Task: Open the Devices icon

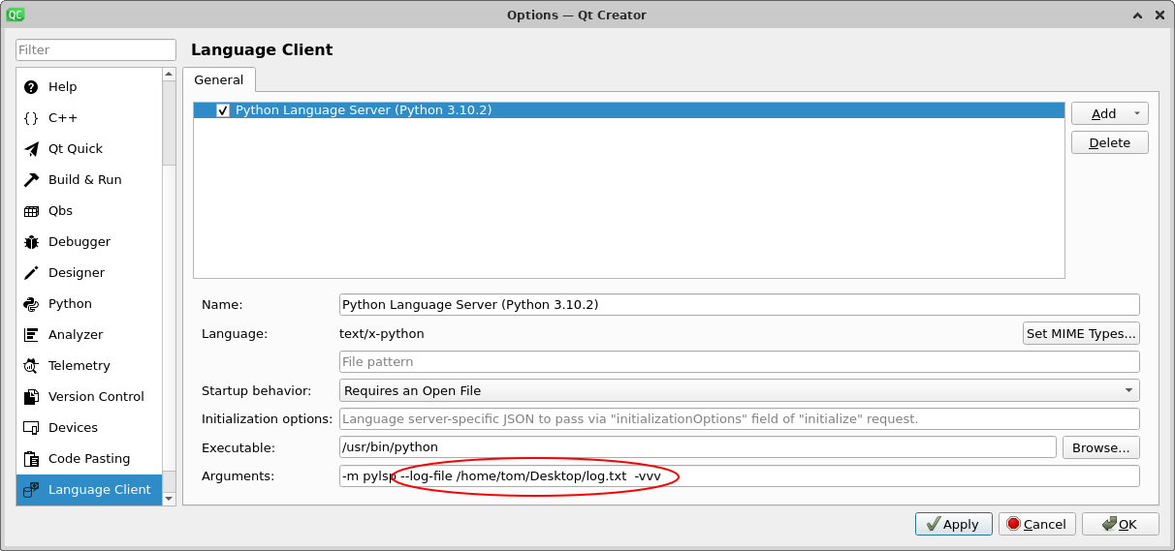Action: (31, 428)
